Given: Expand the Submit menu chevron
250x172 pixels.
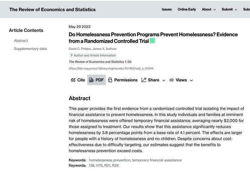Looking at the screenshot, I should coord(236,10).
